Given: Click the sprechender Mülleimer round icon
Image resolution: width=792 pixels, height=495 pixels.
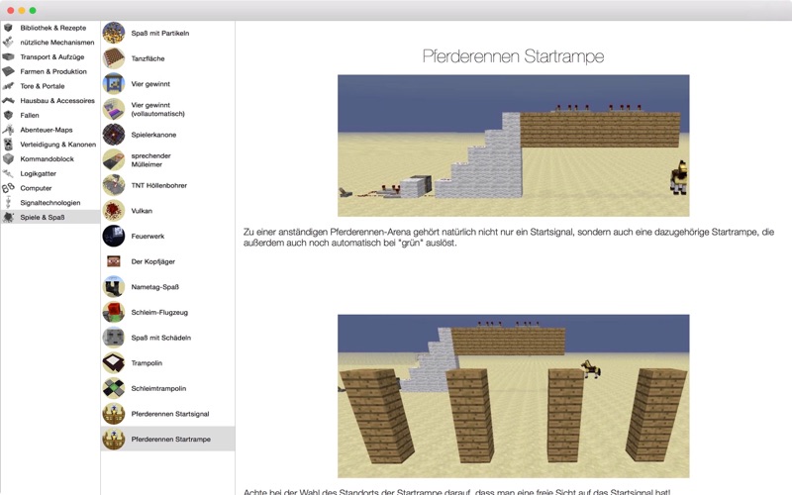Looking at the screenshot, I should [x=114, y=159].
